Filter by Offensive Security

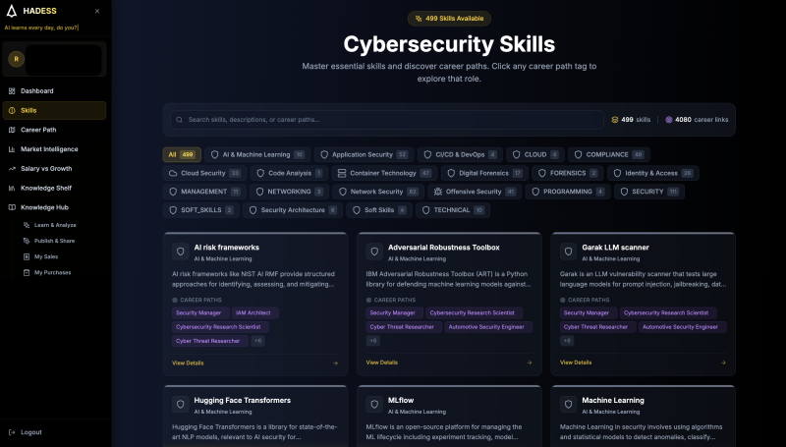475,192
